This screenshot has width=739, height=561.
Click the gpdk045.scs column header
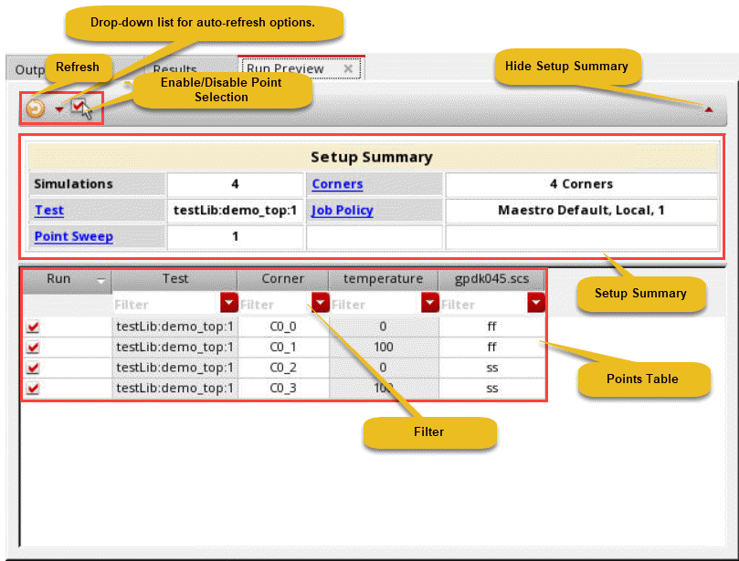491,279
